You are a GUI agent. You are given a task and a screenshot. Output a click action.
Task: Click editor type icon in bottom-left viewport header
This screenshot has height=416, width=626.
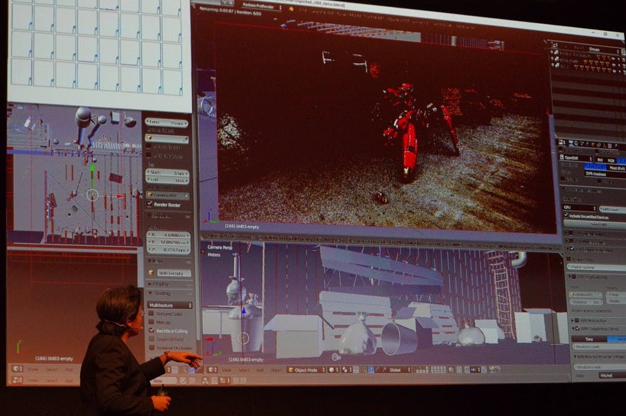pyautogui.click(x=17, y=369)
